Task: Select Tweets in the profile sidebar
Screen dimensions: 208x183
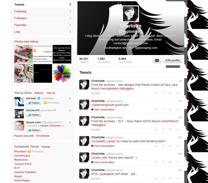Action: 43,4
